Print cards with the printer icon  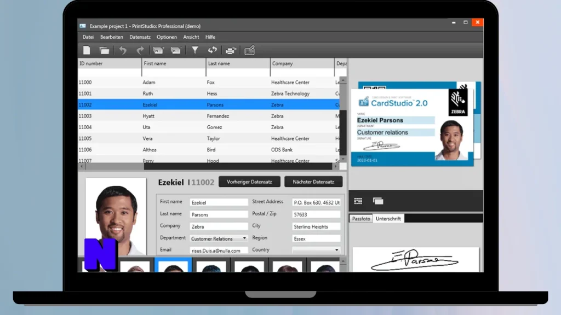pos(231,50)
